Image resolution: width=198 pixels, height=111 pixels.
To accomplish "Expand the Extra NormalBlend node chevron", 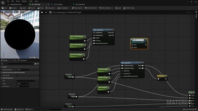I will pos(84,55).
